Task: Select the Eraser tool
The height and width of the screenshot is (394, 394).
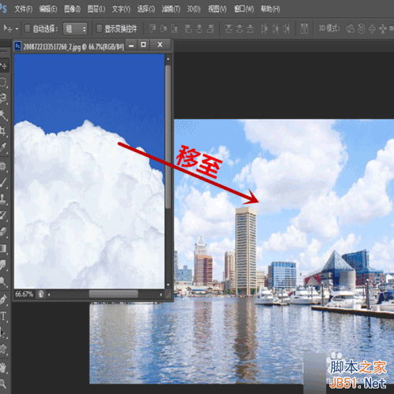Action: 3,232
